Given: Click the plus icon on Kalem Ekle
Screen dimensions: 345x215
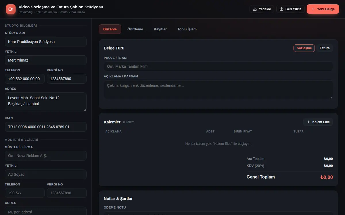Looking at the screenshot, I should pyautogui.click(x=308, y=122).
